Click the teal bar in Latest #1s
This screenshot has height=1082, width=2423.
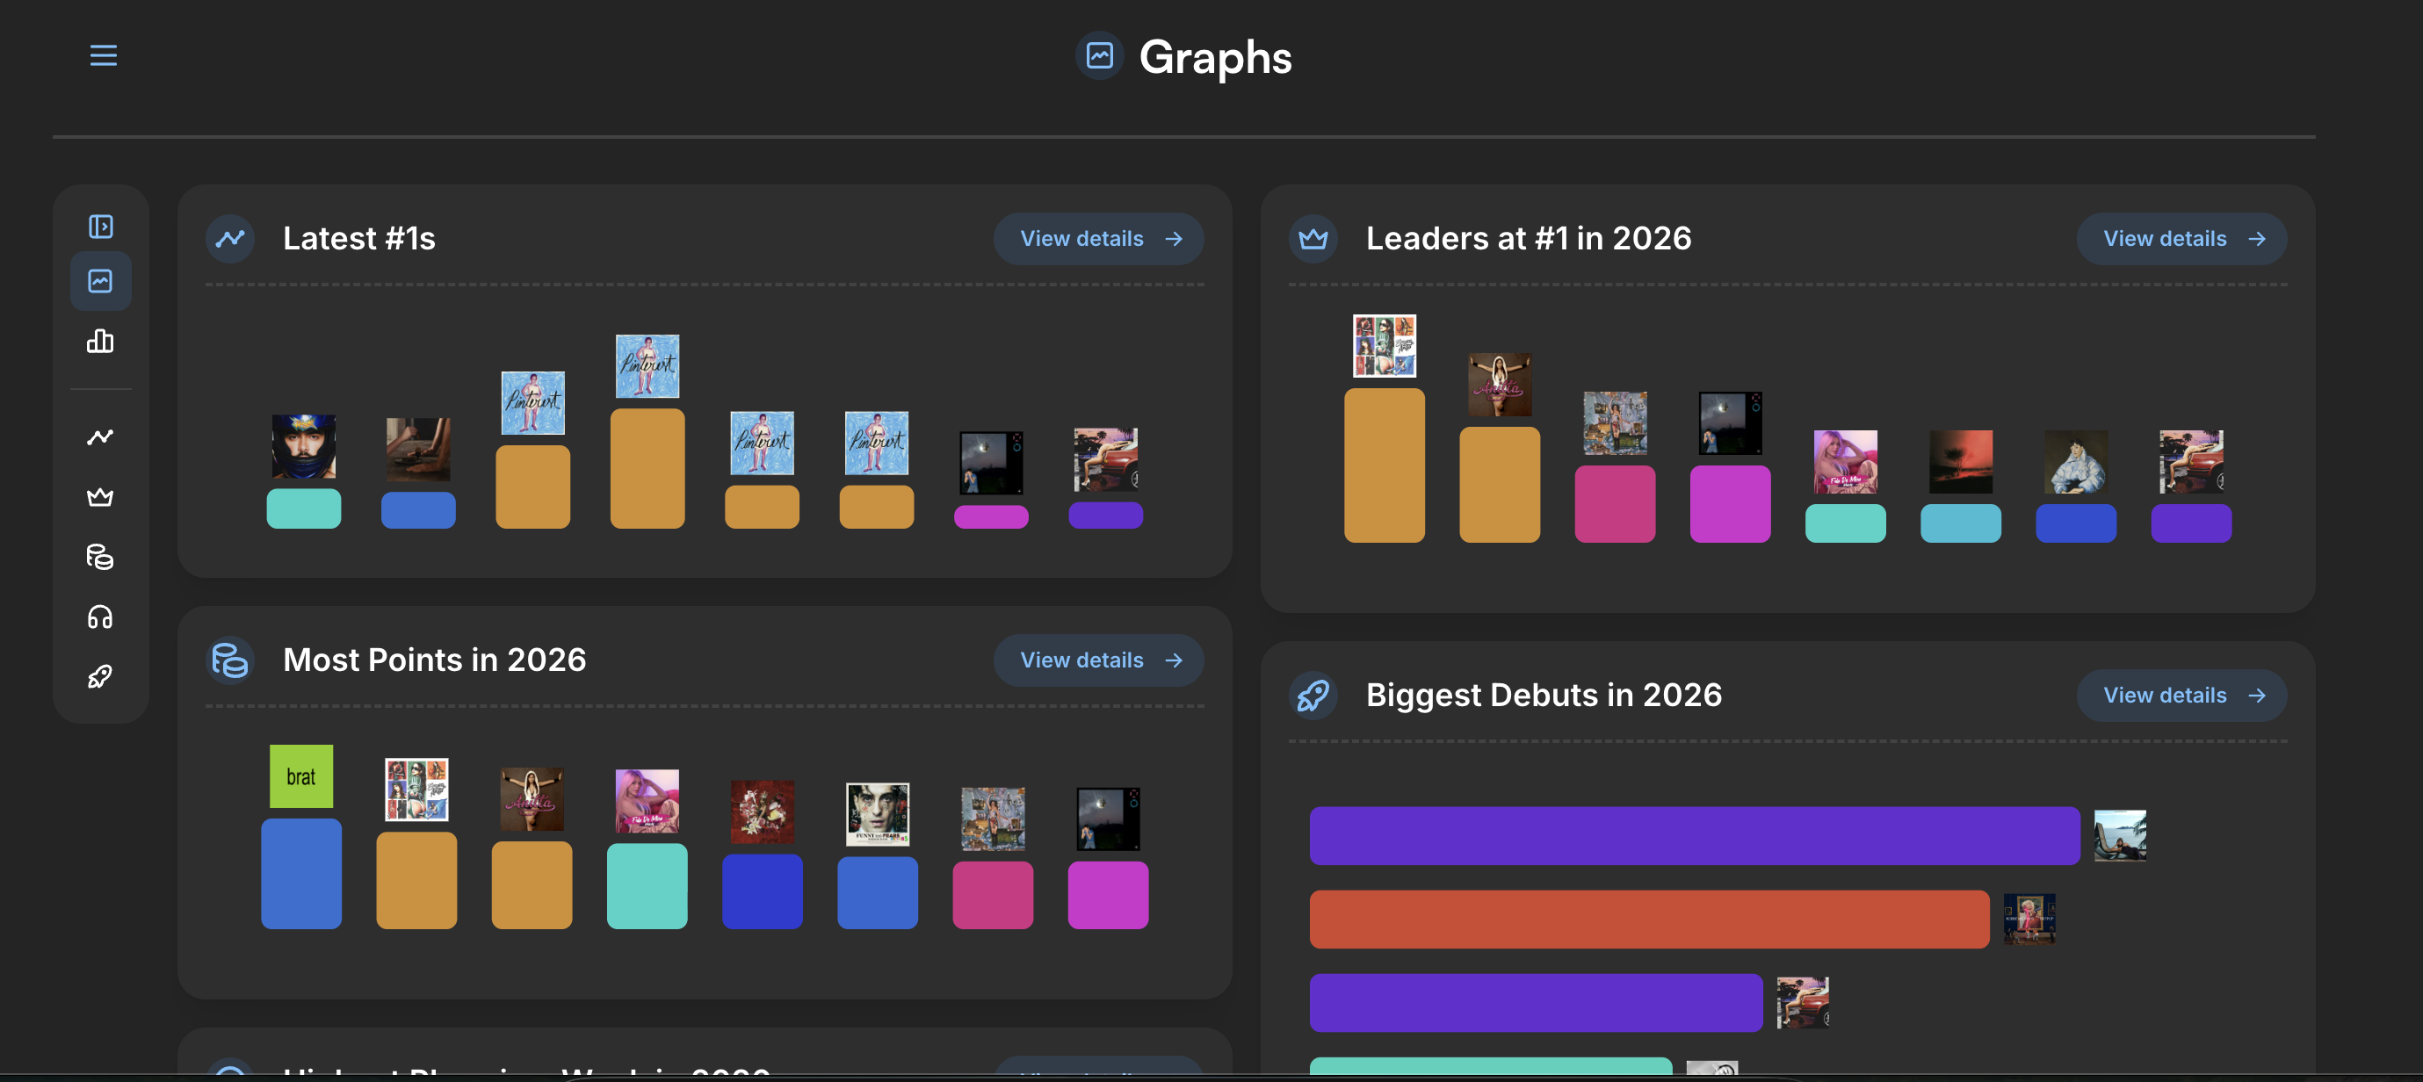(x=304, y=509)
